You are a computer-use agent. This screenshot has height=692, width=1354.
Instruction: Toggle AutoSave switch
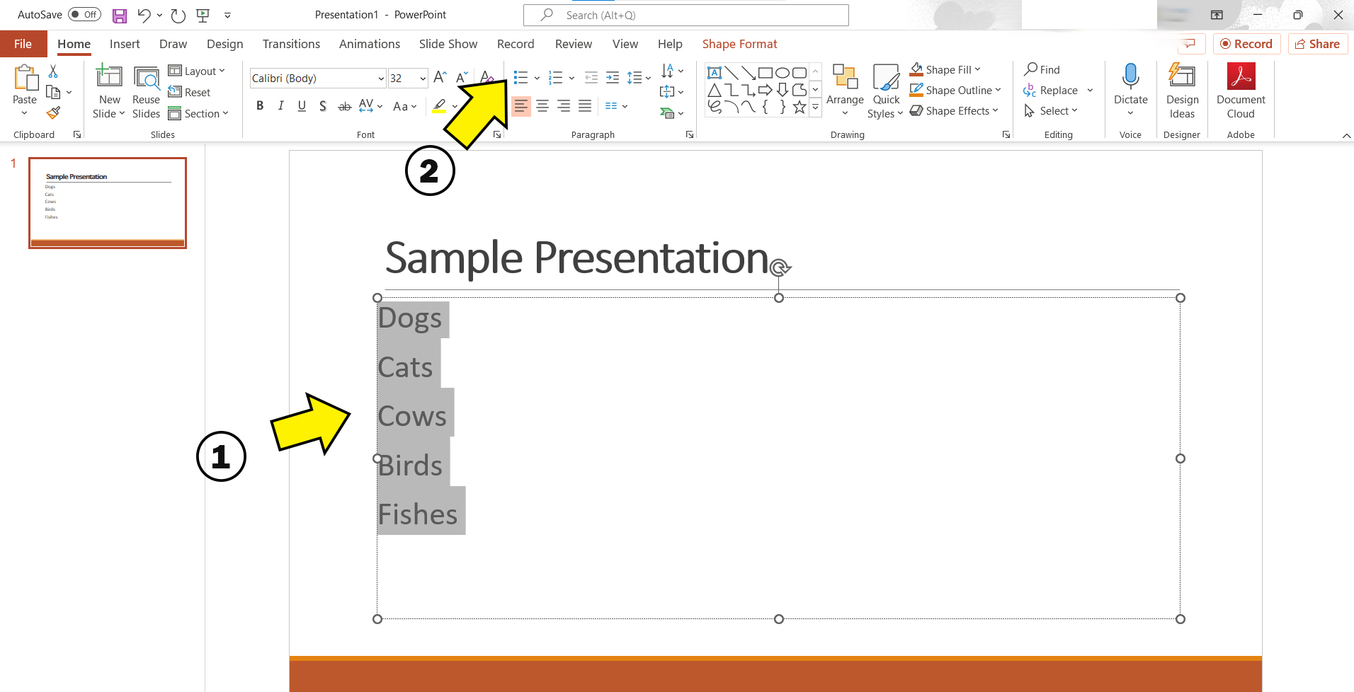(84, 15)
